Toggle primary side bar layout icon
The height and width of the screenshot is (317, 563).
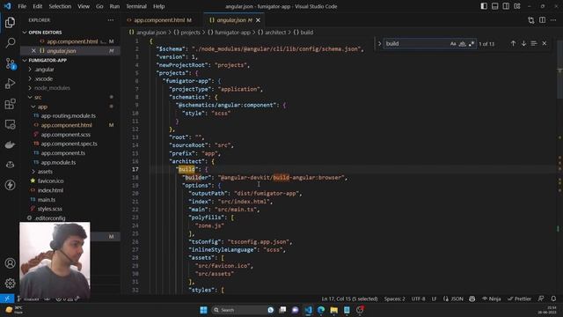(x=484, y=6)
